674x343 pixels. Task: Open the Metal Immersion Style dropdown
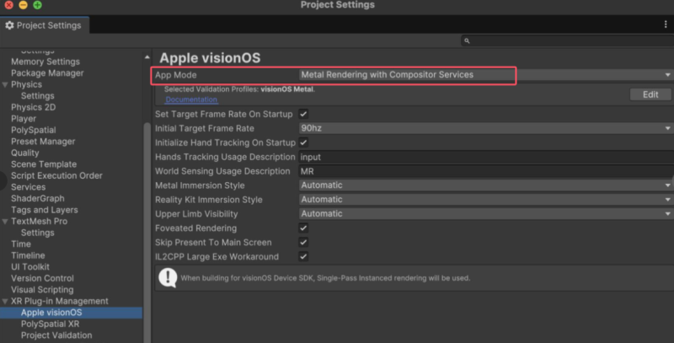coord(485,185)
